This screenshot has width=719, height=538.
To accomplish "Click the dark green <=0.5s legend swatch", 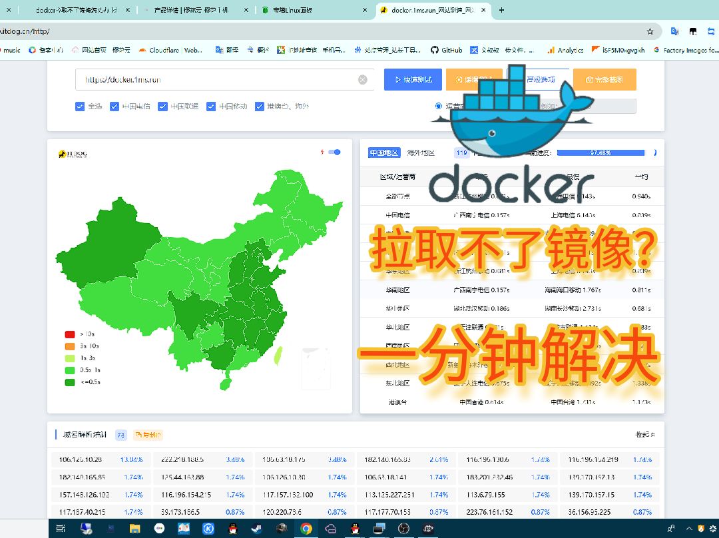I will (x=70, y=382).
